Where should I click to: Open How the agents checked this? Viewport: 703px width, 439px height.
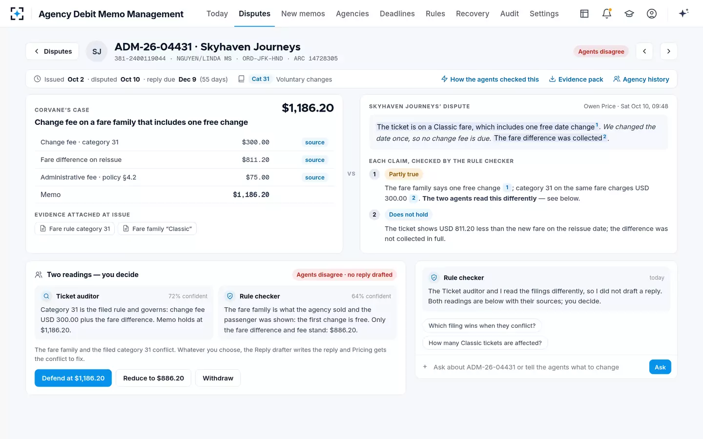coord(490,79)
